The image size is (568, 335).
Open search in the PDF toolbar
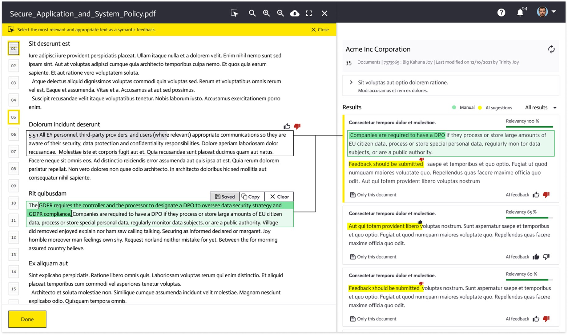click(x=252, y=13)
